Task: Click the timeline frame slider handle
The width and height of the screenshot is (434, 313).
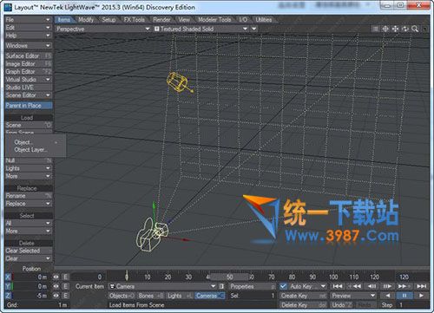Action: tap(127, 276)
